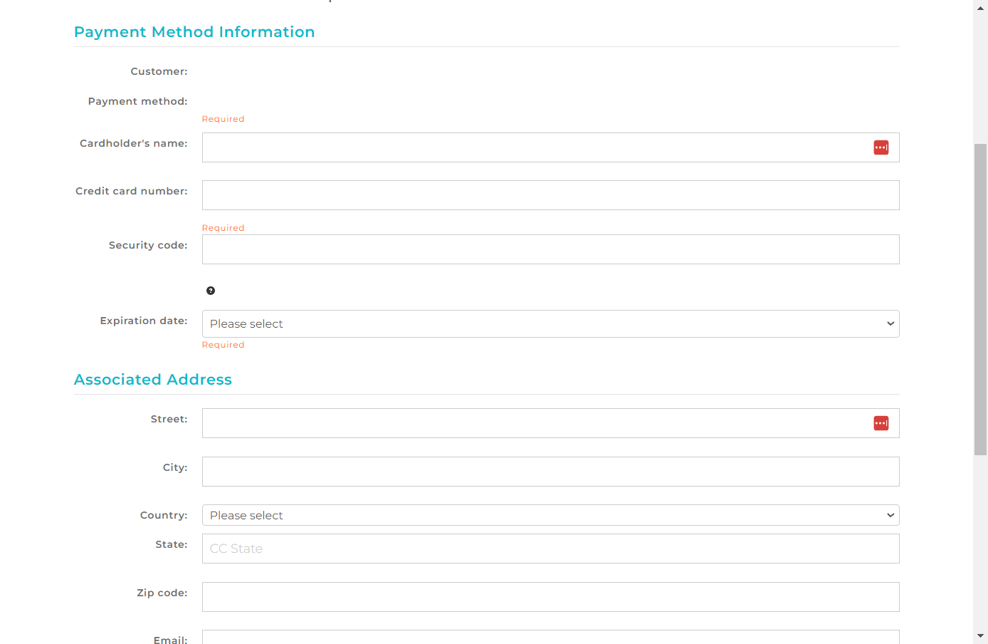The height and width of the screenshot is (644, 988).
Task: Click the security code help question icon
Action: click(211, 291)
